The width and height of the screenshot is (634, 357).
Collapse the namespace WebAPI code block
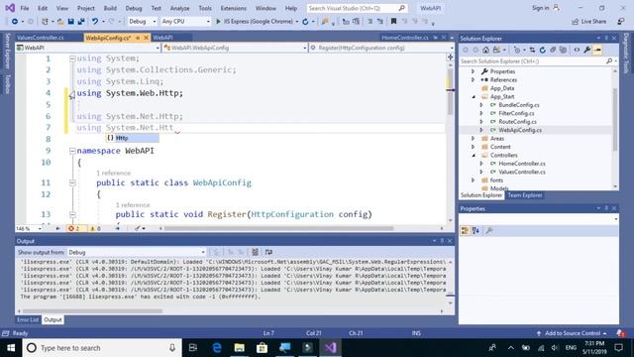point(72,151)
